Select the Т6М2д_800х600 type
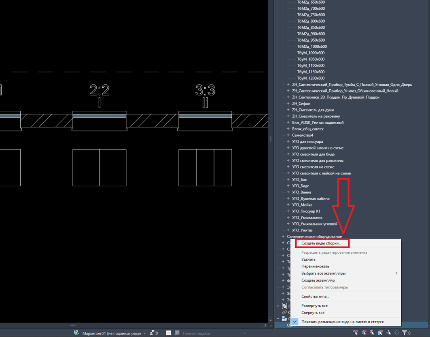The height and width of the screenshot is (337, 430). pos(311,21)
